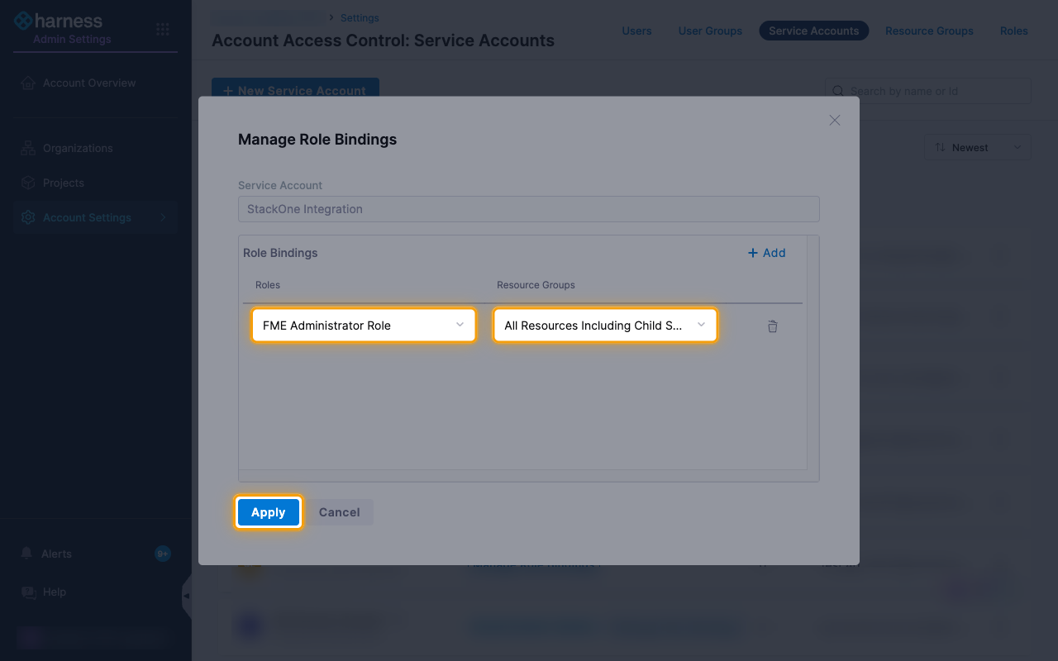Open the Roles tab
The width and height of the screenshot is (1058, 661).
(x=1014, y=31)
